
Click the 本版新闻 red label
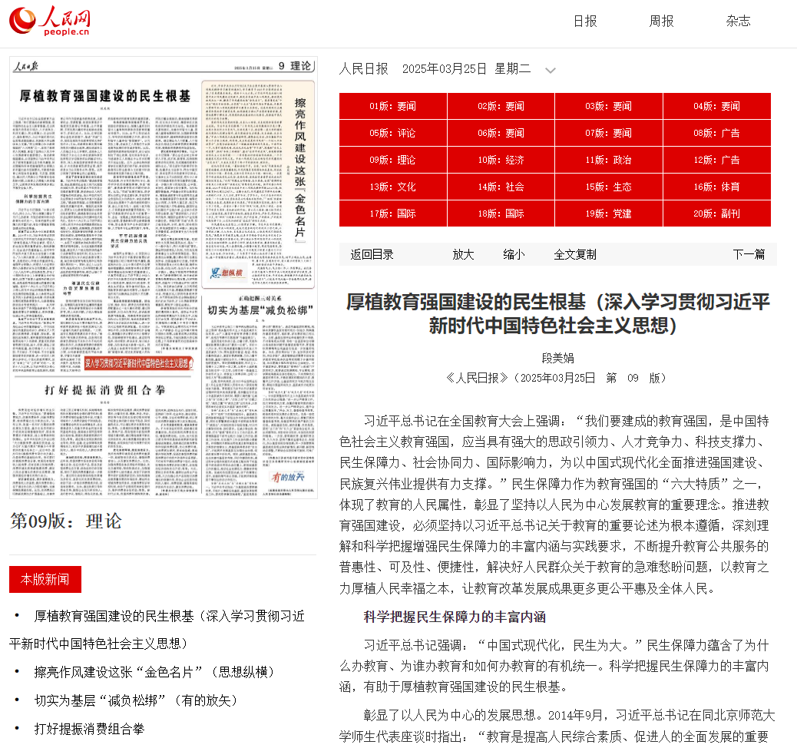coord(45,579)
